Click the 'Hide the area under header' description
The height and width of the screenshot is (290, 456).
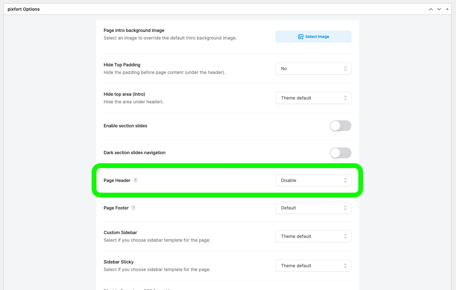134,102
